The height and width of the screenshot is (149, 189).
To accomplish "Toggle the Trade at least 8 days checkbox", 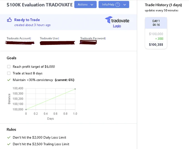I will click(9, 73).
